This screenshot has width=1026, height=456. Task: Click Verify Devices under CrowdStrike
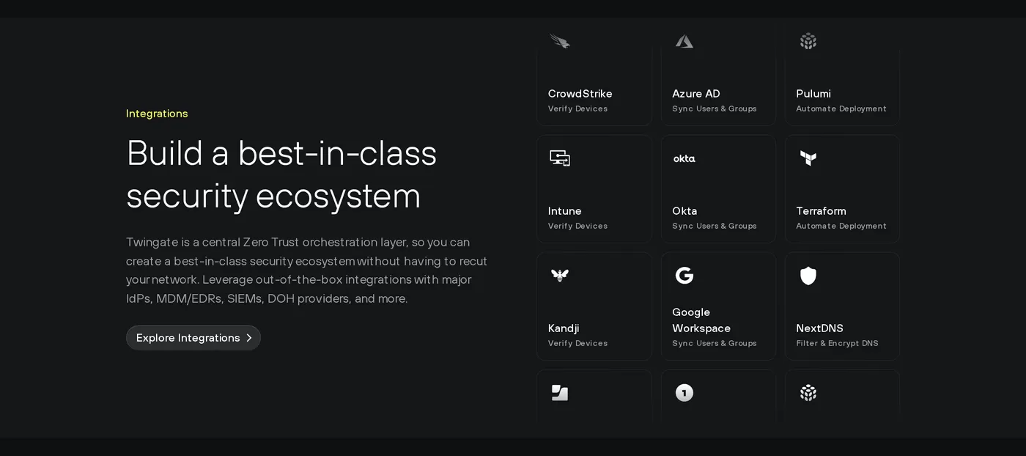(578, 109)
